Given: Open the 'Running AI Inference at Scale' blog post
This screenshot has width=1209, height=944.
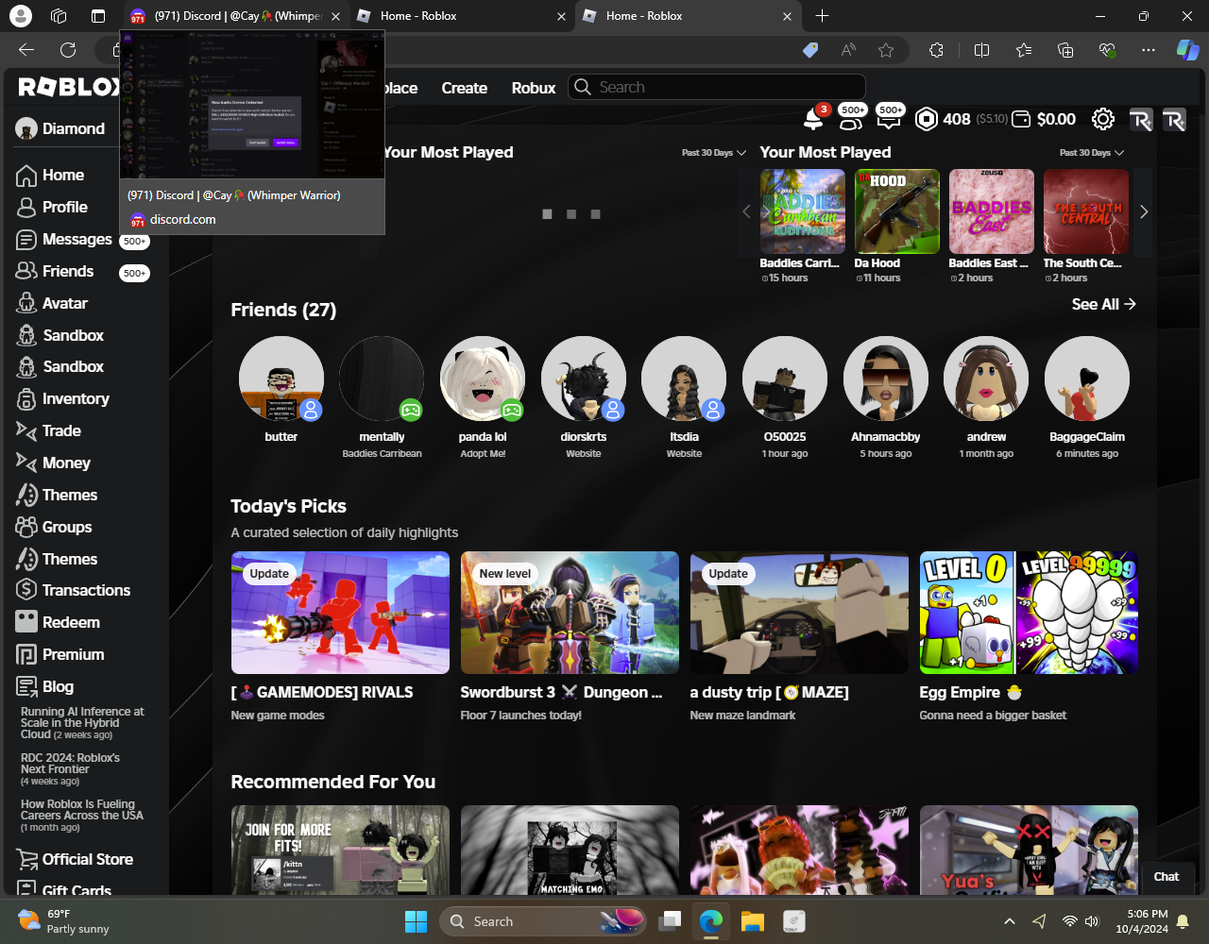Looking at the screenshot, I should 83,723.
